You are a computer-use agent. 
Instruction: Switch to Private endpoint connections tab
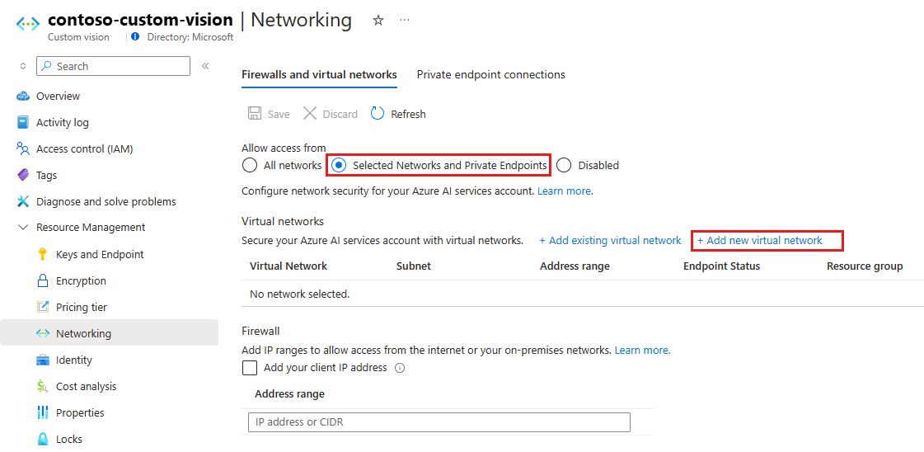click(490, 74)
